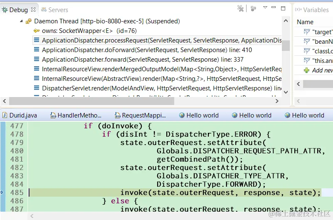Minimize the Debug view panel
The width and height of the screenshot is (333, 220).
[274, 7]
